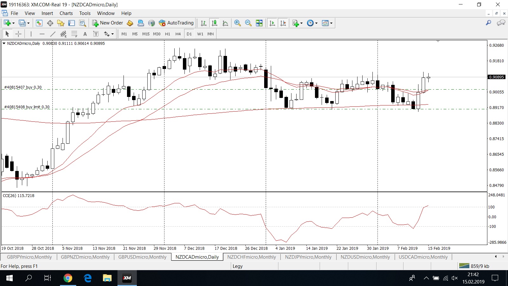Screen dimensions: 508x286
Task: Open the search magnifier icon
Action: click(x=489, y=23)
